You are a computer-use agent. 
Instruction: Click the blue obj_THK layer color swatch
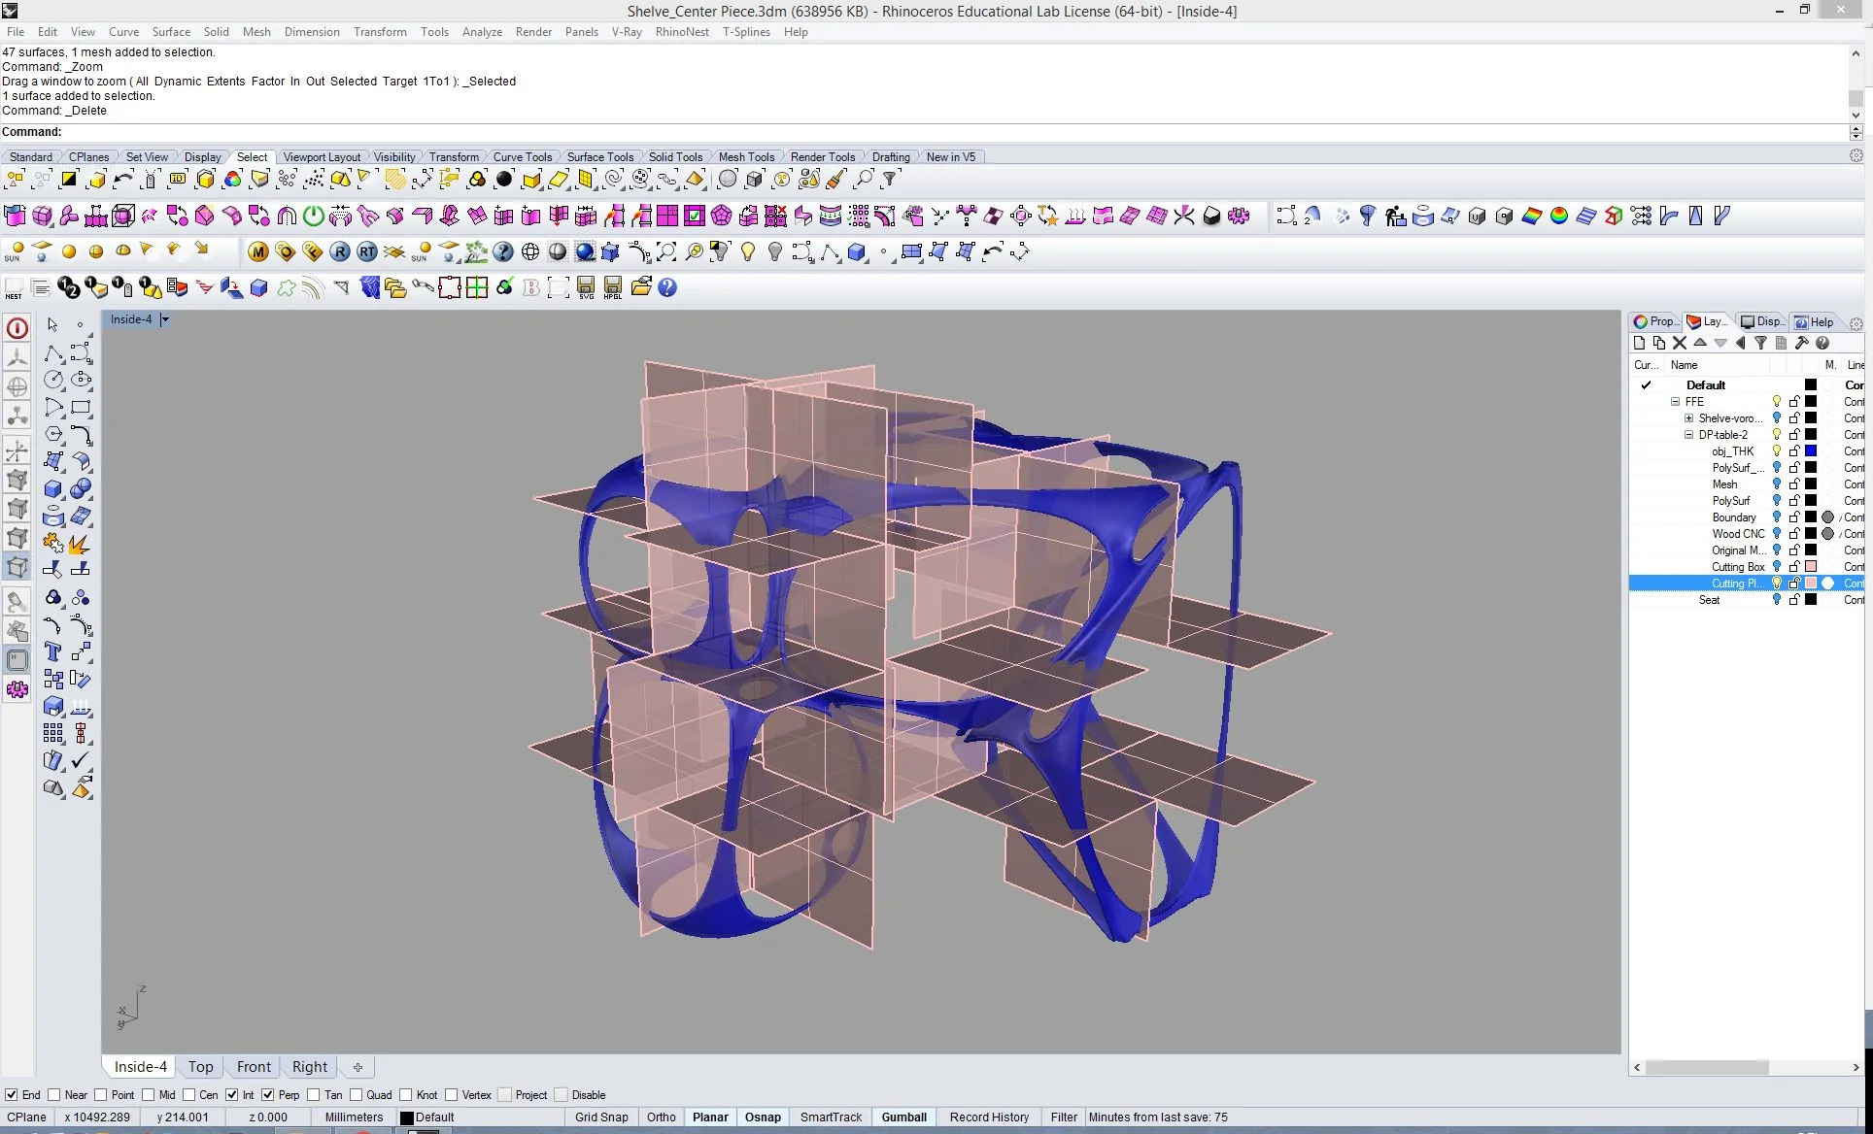tap(1811, 451)
